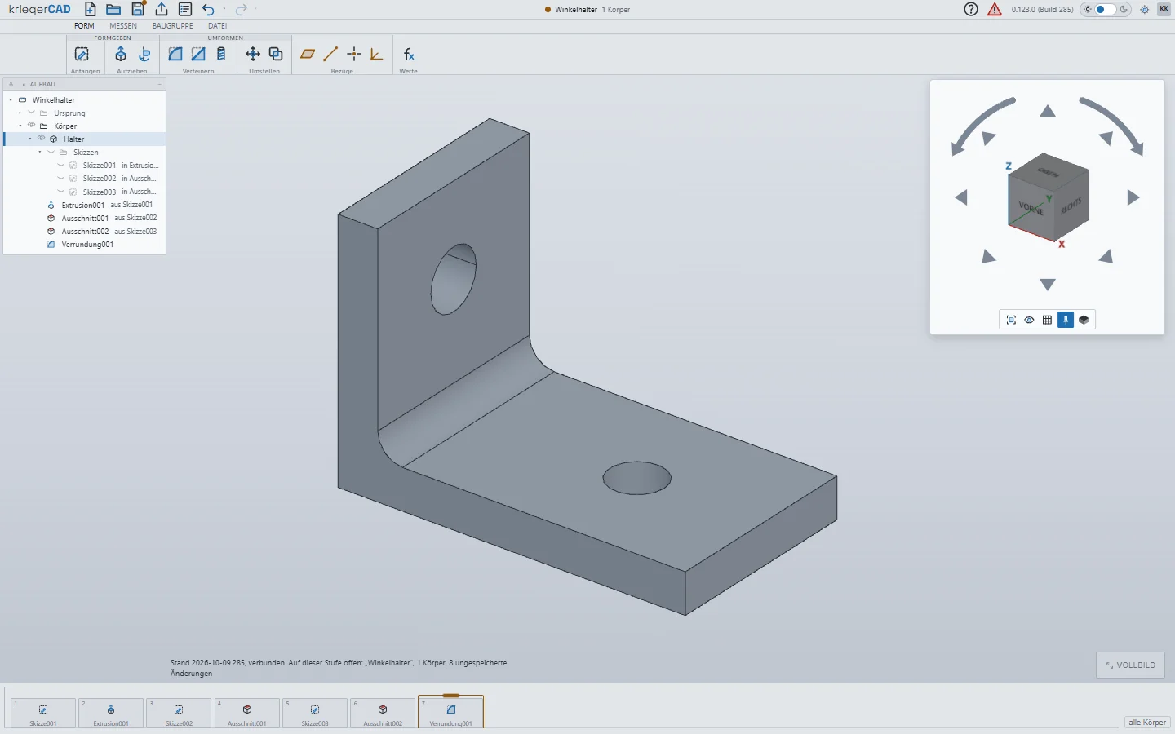This screenshot has width=1175, height=734.
Task: Expand the Ursprung tree node
Action: pyautogui.click(x=20, y=113)
